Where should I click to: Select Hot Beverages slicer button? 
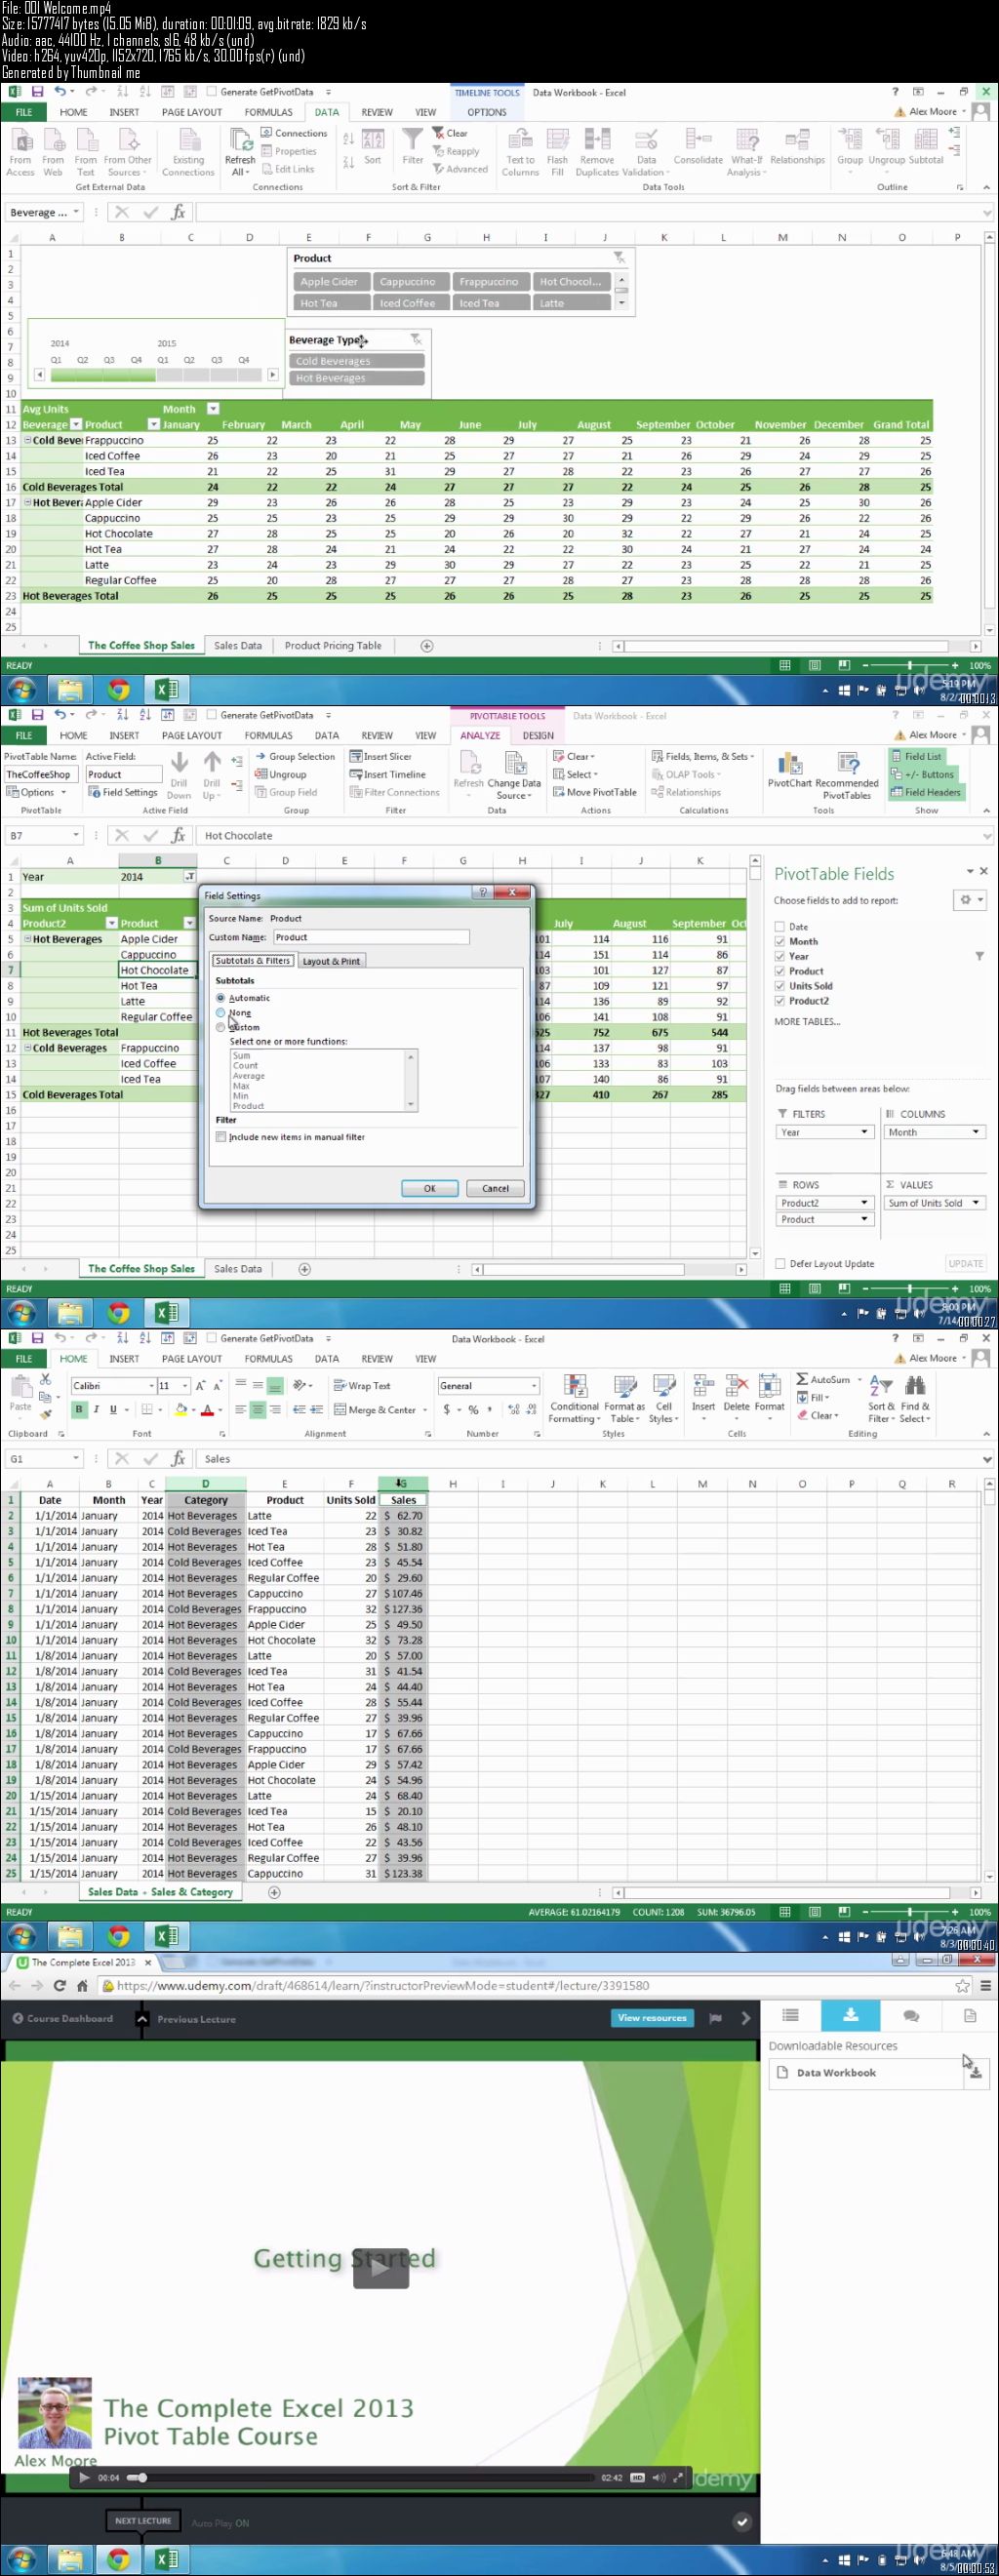tap(357, 378)
